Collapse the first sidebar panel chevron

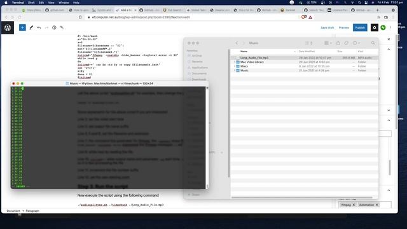pyautogui.click(x=389, y=49)
